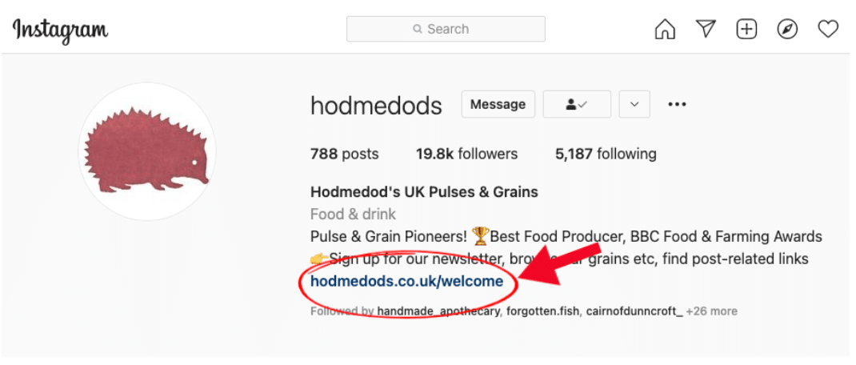Open follower cairnofdunncroft_ profile
The height and width of the screenshot is (365, 856).
click(634, 311)
